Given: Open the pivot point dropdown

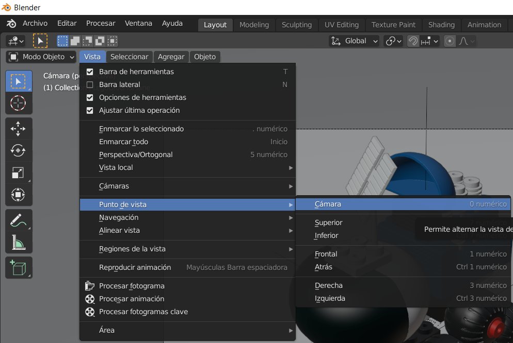Looking at the screenshot, I should coord(393,41).
